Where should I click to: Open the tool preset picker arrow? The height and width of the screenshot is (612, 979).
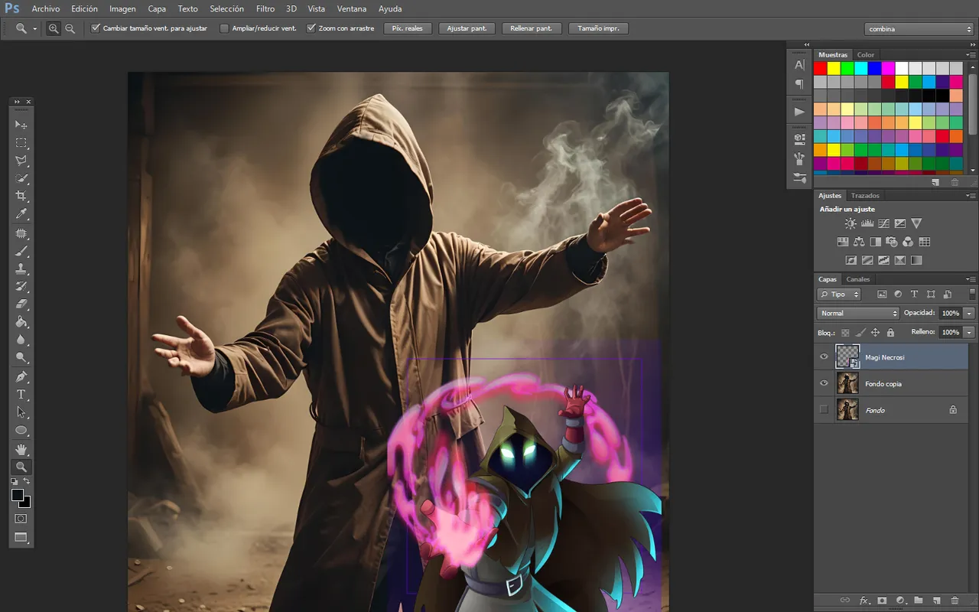(35, 29)
